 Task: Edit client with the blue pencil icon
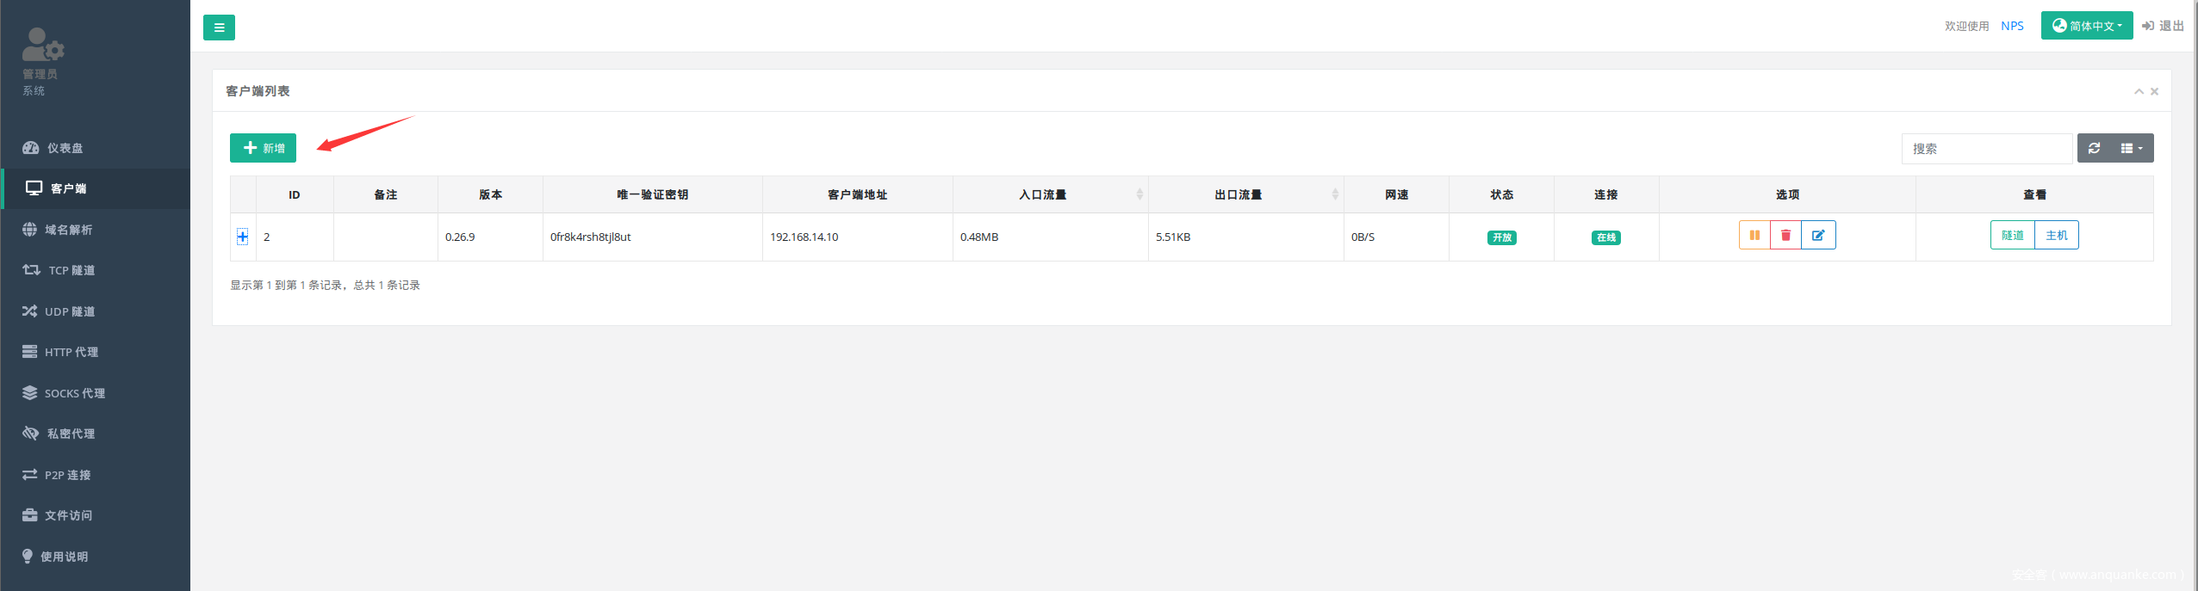(1817, 236)
